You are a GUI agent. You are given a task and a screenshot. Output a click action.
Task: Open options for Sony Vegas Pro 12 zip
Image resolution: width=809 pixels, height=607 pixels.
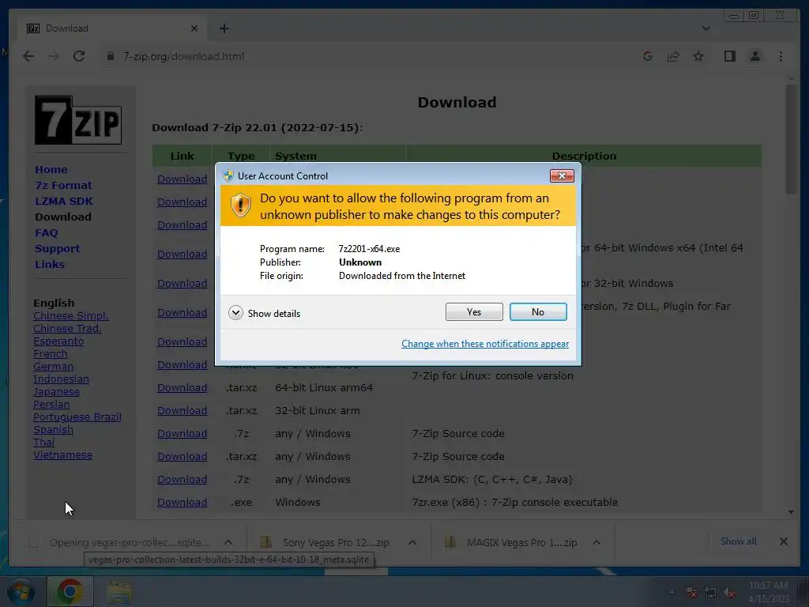(412, 542)
